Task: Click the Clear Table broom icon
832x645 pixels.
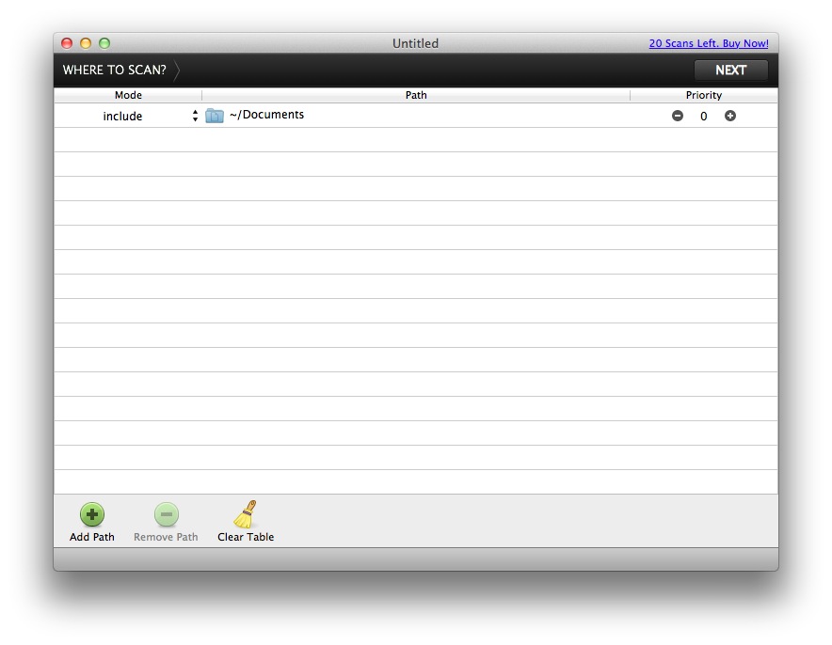Action: point(245,514)
